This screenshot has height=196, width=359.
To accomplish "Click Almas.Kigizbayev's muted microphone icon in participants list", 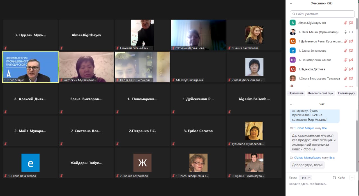I will pos(346,23).
